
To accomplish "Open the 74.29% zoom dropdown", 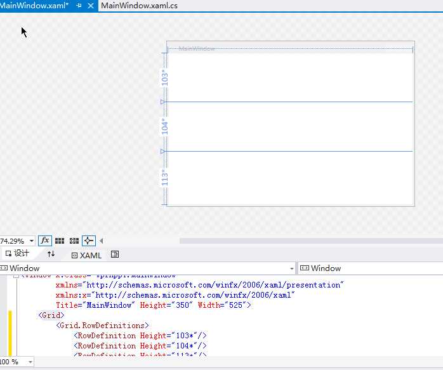I will click(32, 241).
